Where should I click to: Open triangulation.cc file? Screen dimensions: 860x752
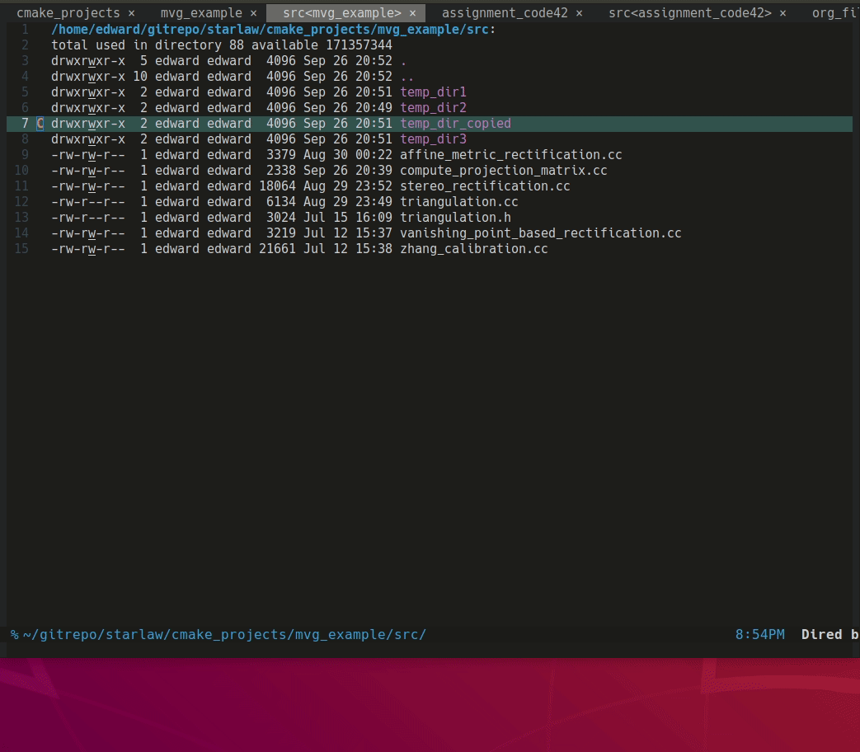tap(459, 202)
